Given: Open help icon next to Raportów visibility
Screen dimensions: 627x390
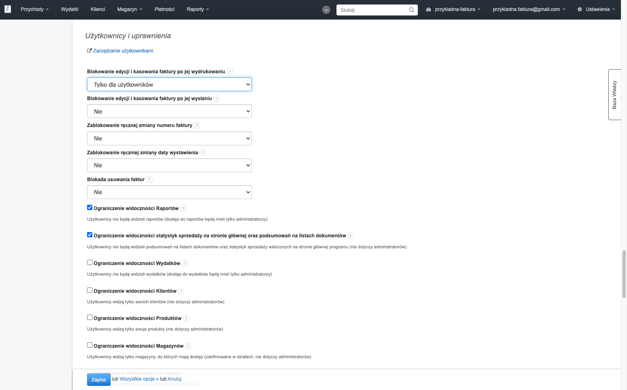Looking at the screenshot, I should (183, 208).
